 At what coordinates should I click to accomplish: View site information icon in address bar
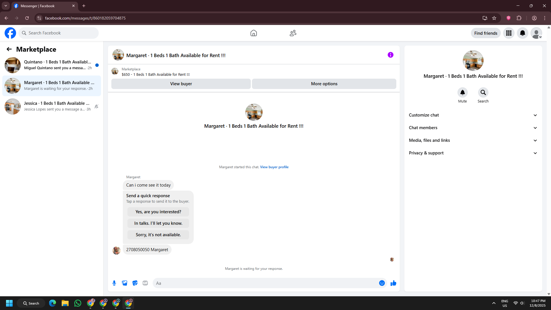[x=39, y=18]
